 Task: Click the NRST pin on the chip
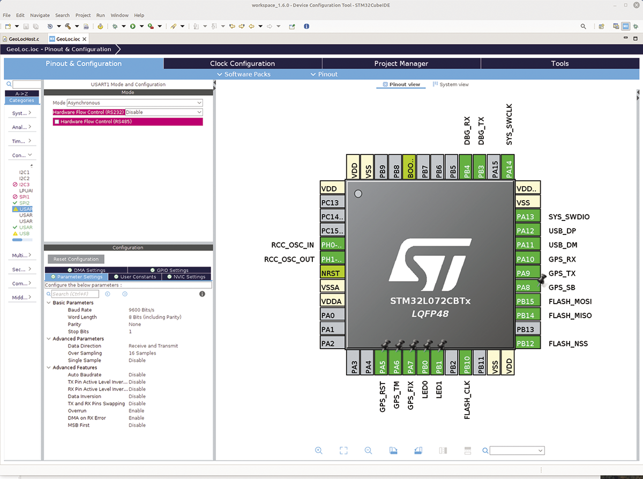[332, 273]
